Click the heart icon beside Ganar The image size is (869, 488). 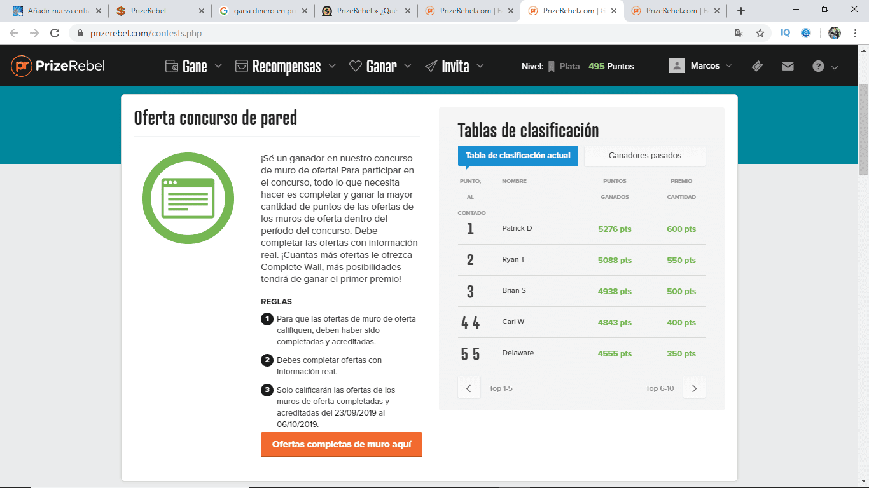356,66
